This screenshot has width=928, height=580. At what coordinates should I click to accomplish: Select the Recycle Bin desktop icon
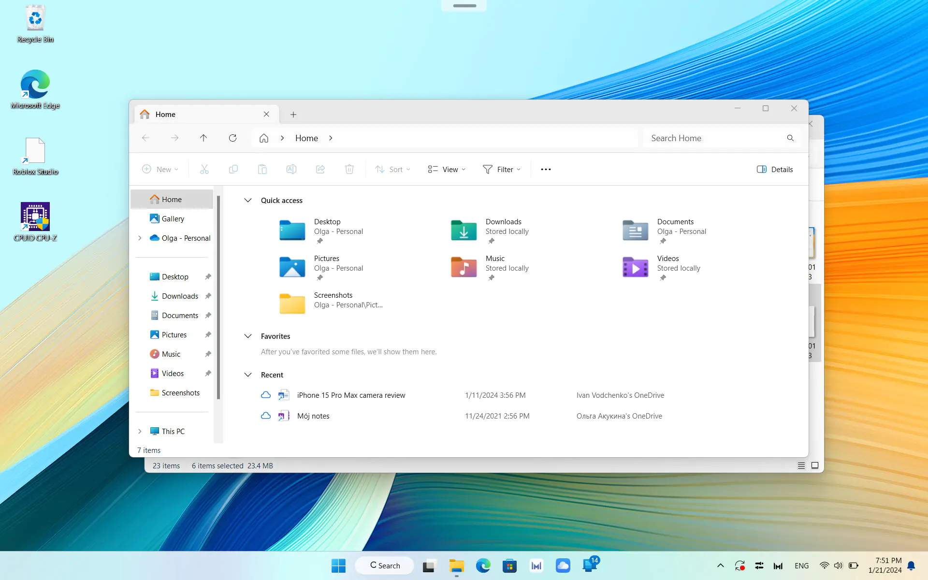35,24
